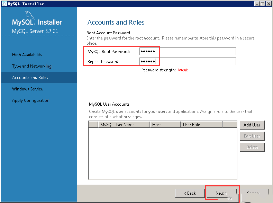Click the Add User button

pos(252,125)
